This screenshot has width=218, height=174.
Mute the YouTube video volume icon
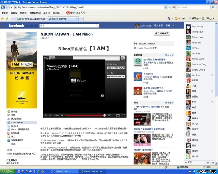[x=50, y=115]
